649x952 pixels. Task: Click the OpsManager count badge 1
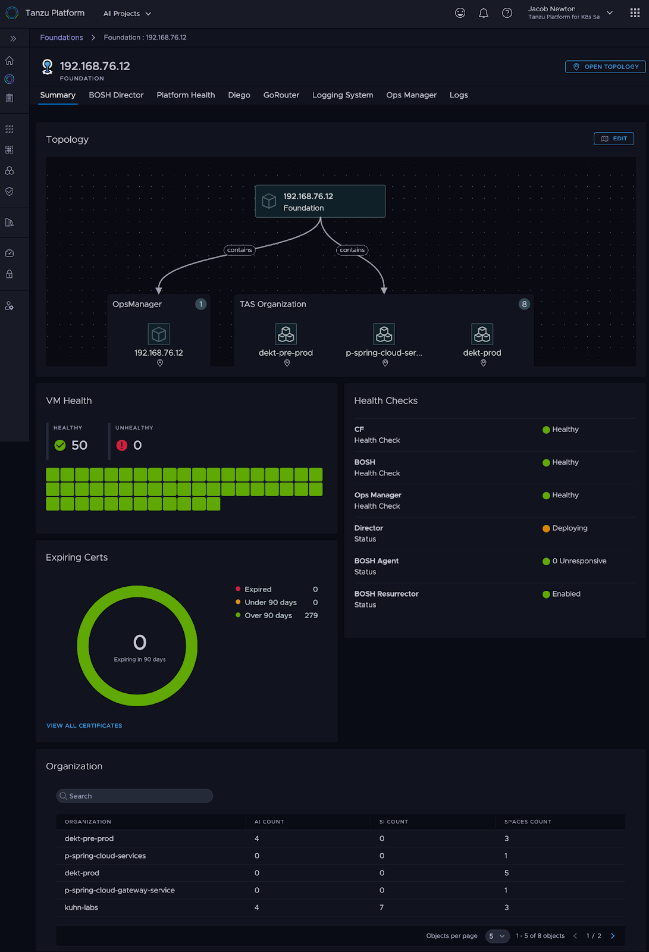201,304
